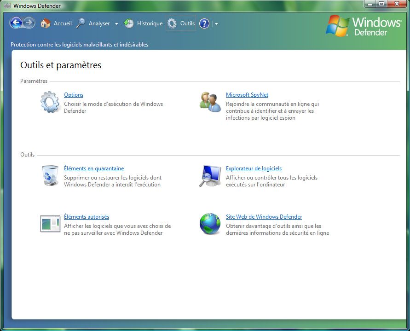Image resolution: width=410 pixels, height=331 pixels.
Task: Click the 'Paramètres' section label
Action: tap(34, 81)
